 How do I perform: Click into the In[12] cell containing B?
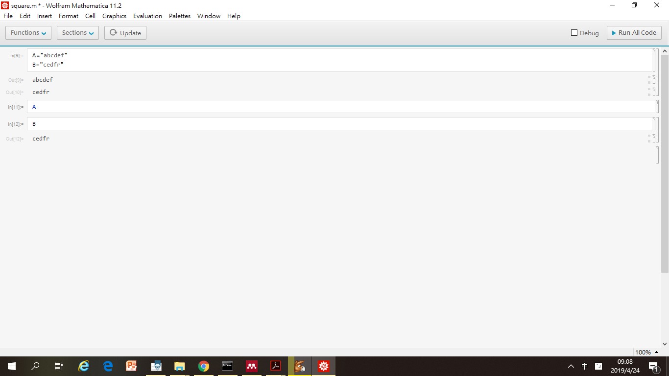pyautogui.click(x=340, y=124)
